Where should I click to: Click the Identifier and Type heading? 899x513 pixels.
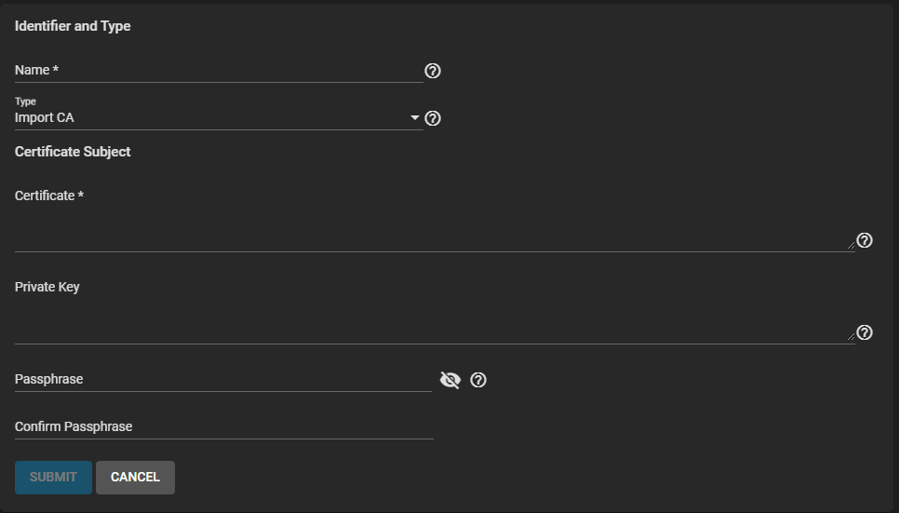click(x=73, y=26)
